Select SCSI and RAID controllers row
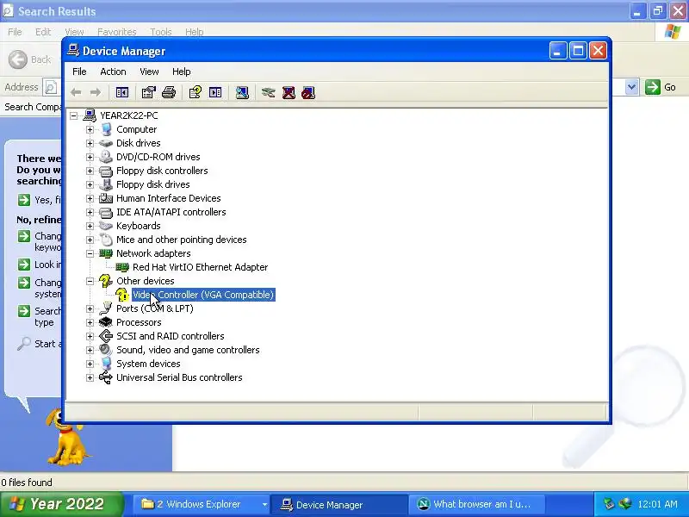Image resolution: width=689 pixels, height=517 pixels. 170,336
